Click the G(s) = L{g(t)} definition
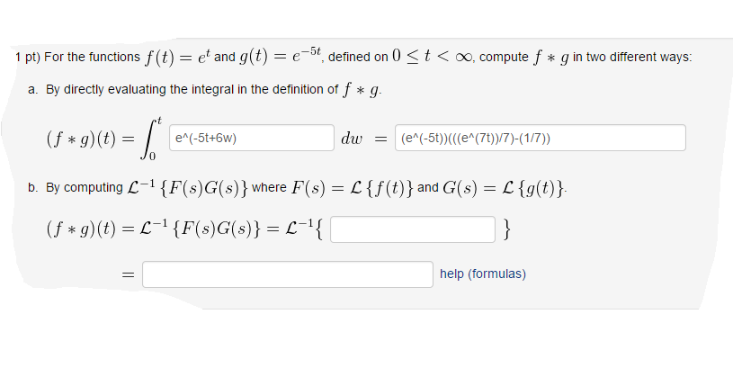 pos(505,188)
